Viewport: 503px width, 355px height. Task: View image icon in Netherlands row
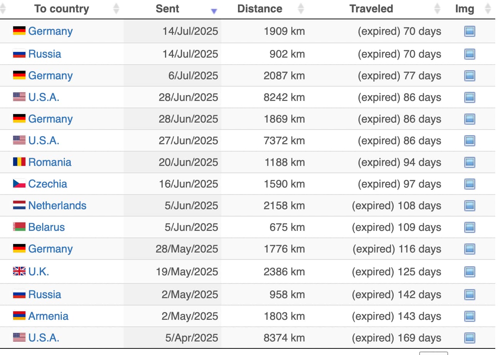pyautogui.click(x=469, y=205)
